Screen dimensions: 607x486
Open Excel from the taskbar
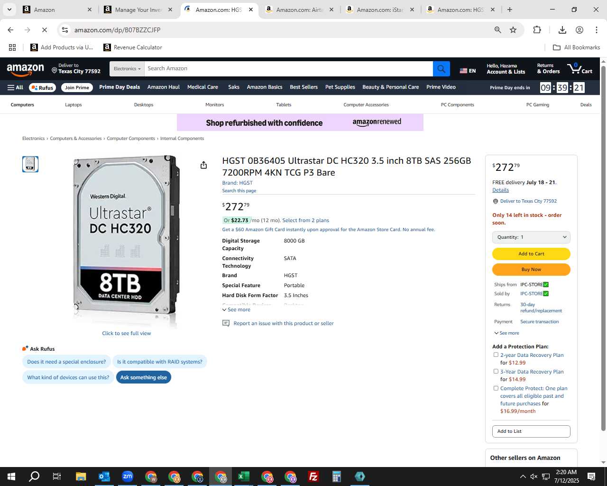tap(243, 477)
